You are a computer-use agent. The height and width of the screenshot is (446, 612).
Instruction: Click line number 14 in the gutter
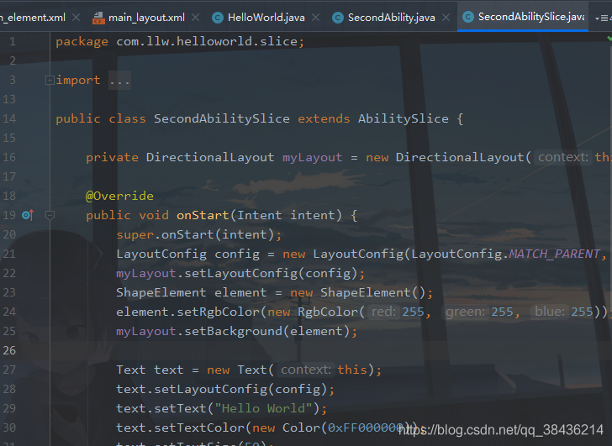click(x=9, y=118)
